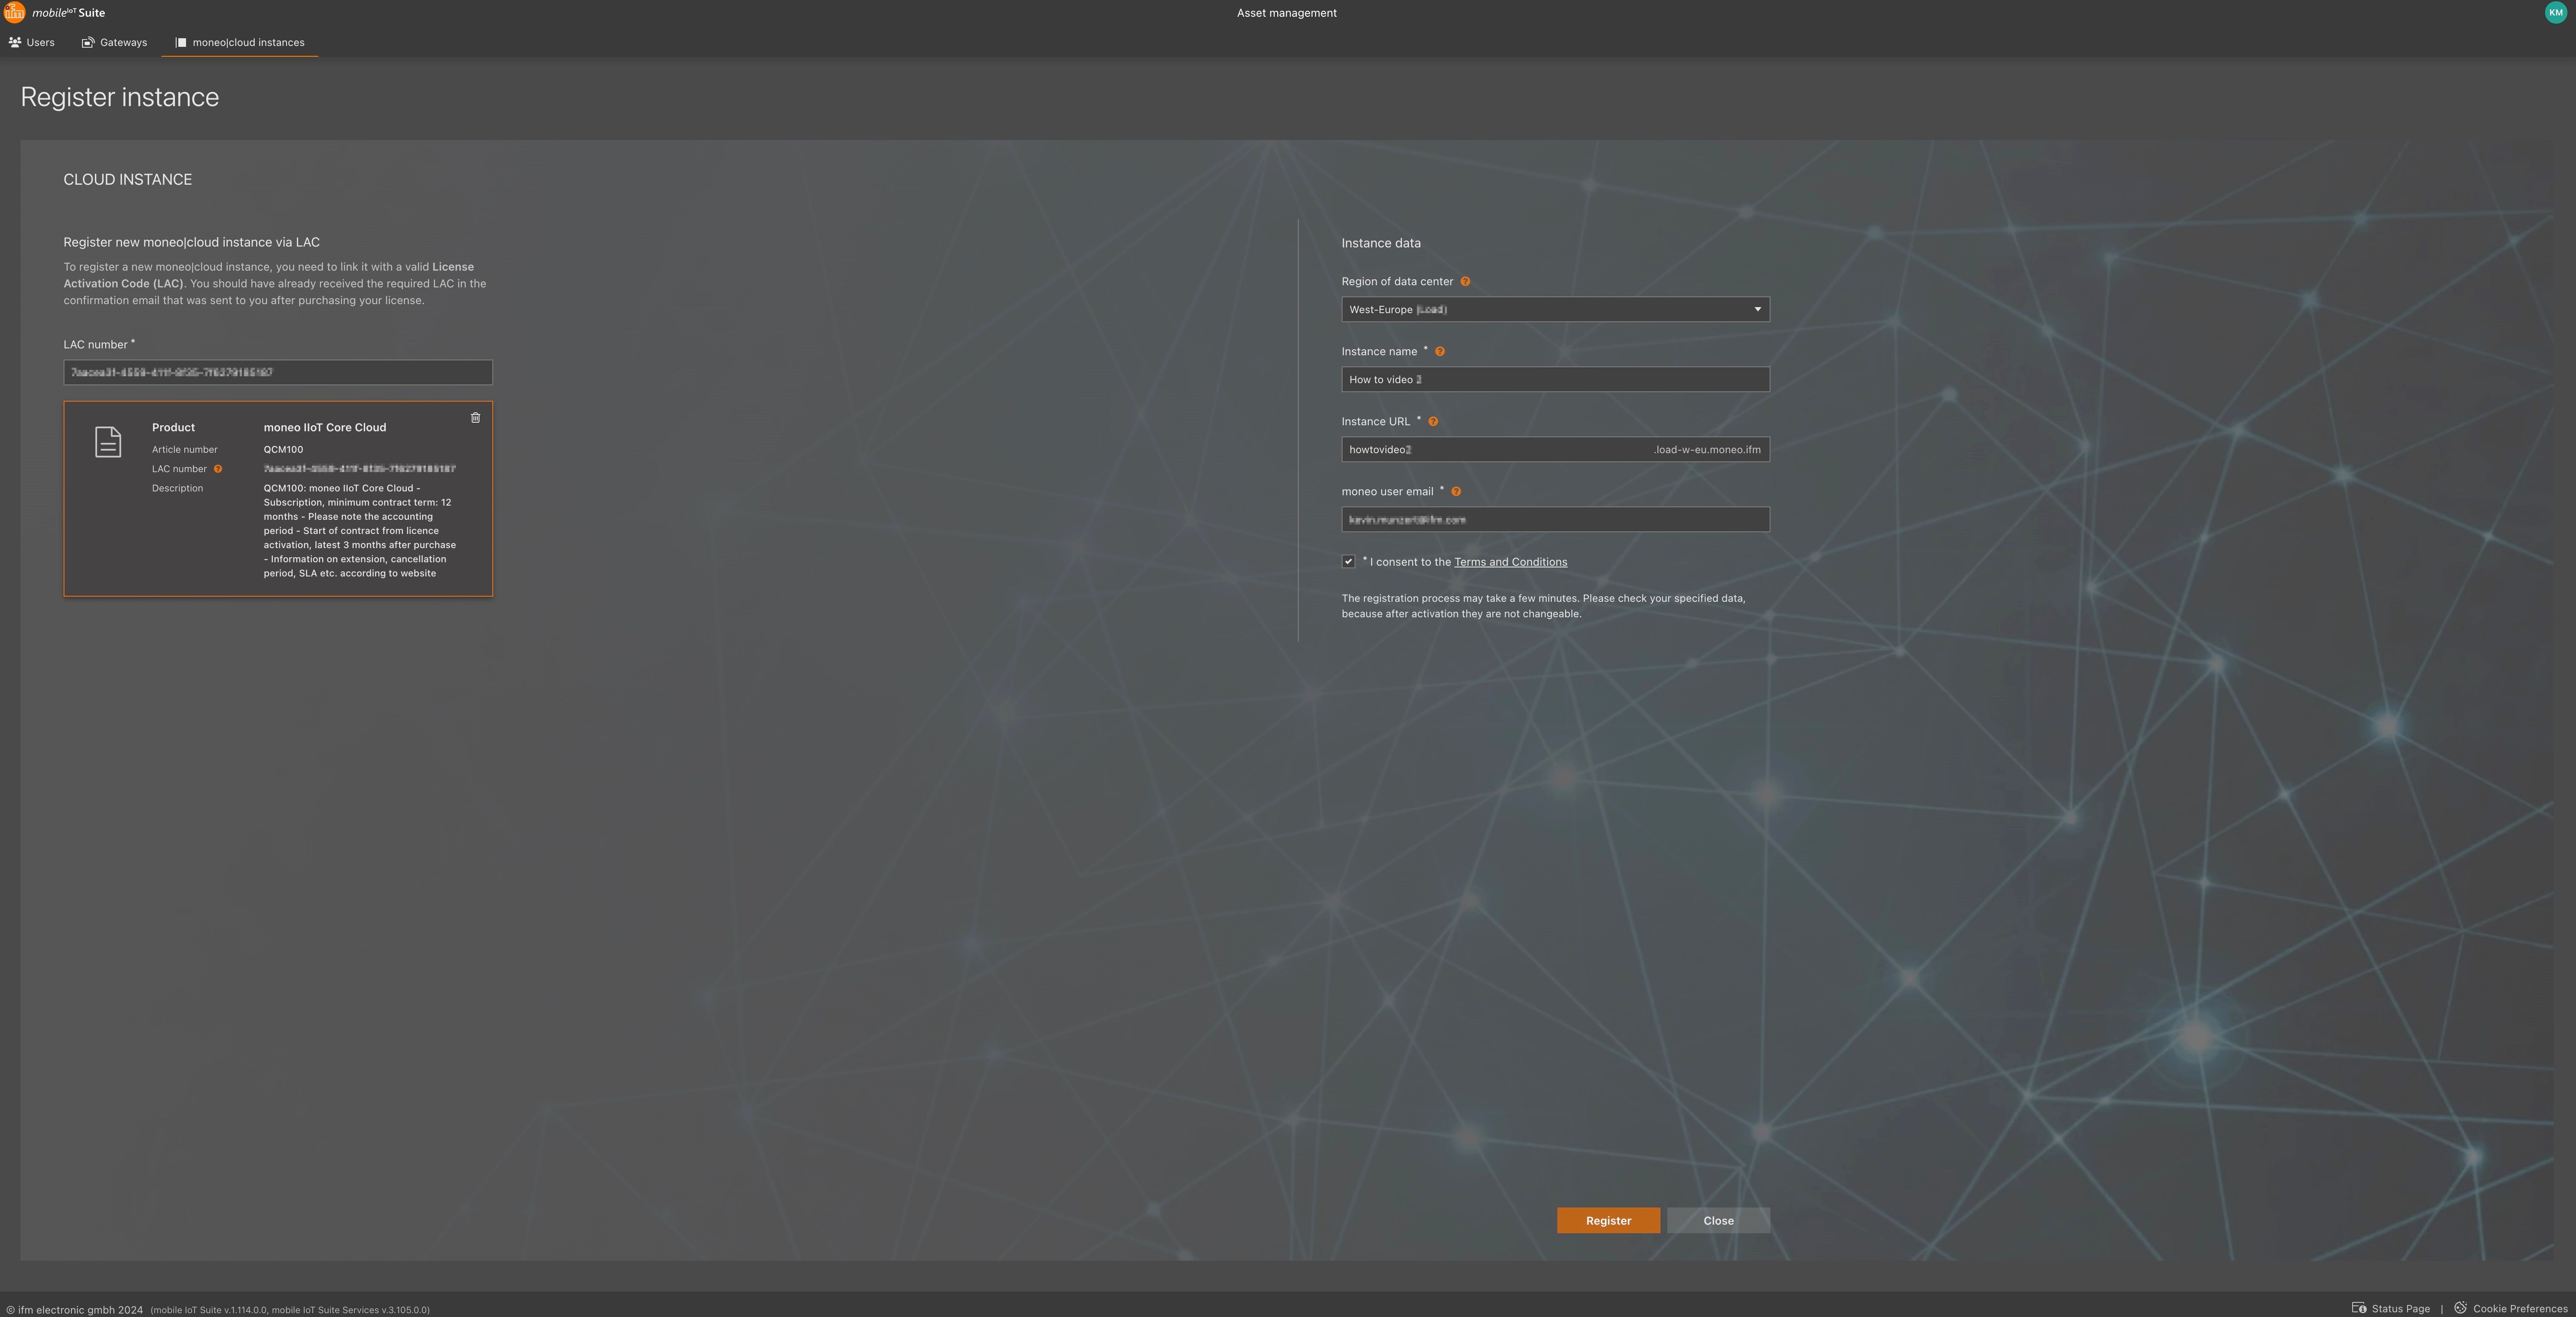The height and width of the screenshot is (1317, 2576).
Task: Click the Users people icon
Action: [x=15, y=42]
